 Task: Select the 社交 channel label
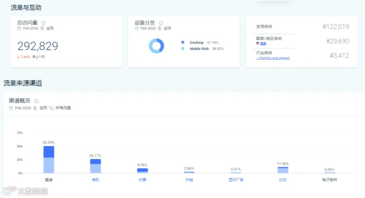click(283, 180)
